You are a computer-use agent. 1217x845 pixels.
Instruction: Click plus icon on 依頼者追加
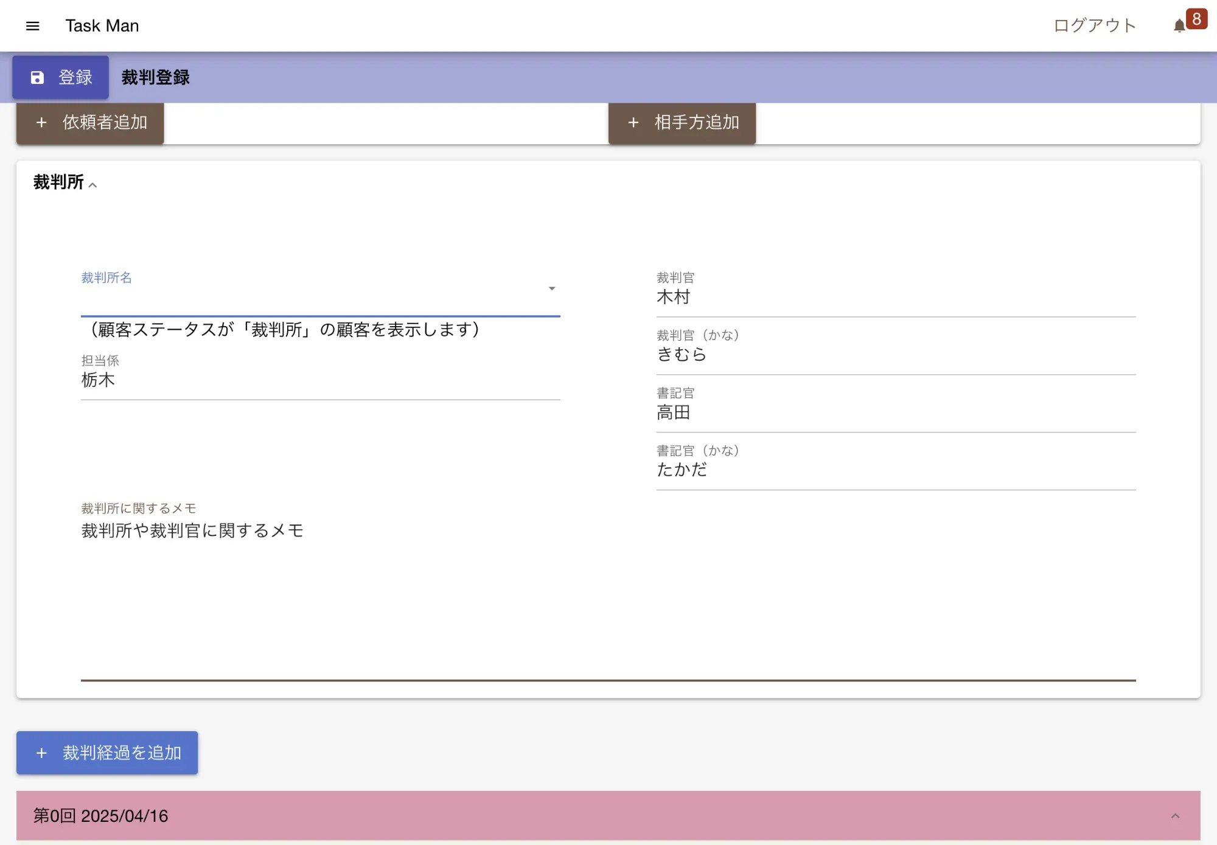point(41,122)
